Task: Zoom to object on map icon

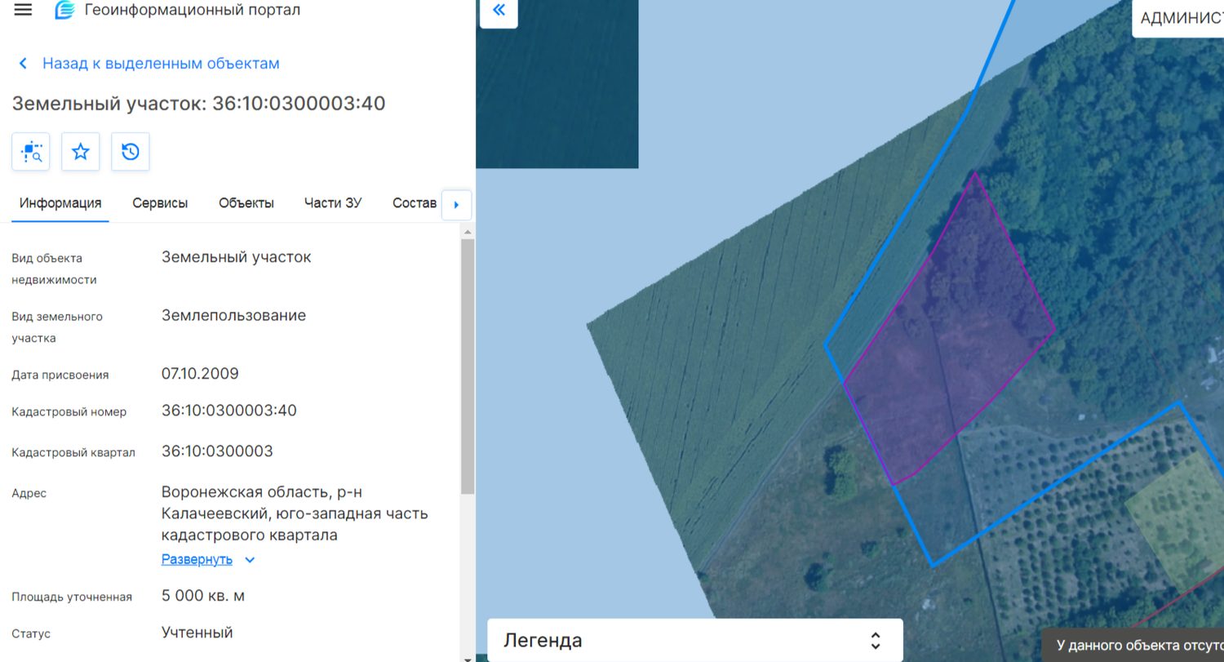Action: click(31, 152)
